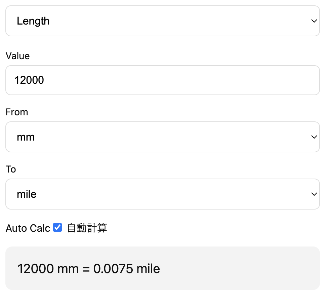This screenshot has width=328, height=302.
Task: Click the chevron beside the mile unit
Action: tap(314, 194)
